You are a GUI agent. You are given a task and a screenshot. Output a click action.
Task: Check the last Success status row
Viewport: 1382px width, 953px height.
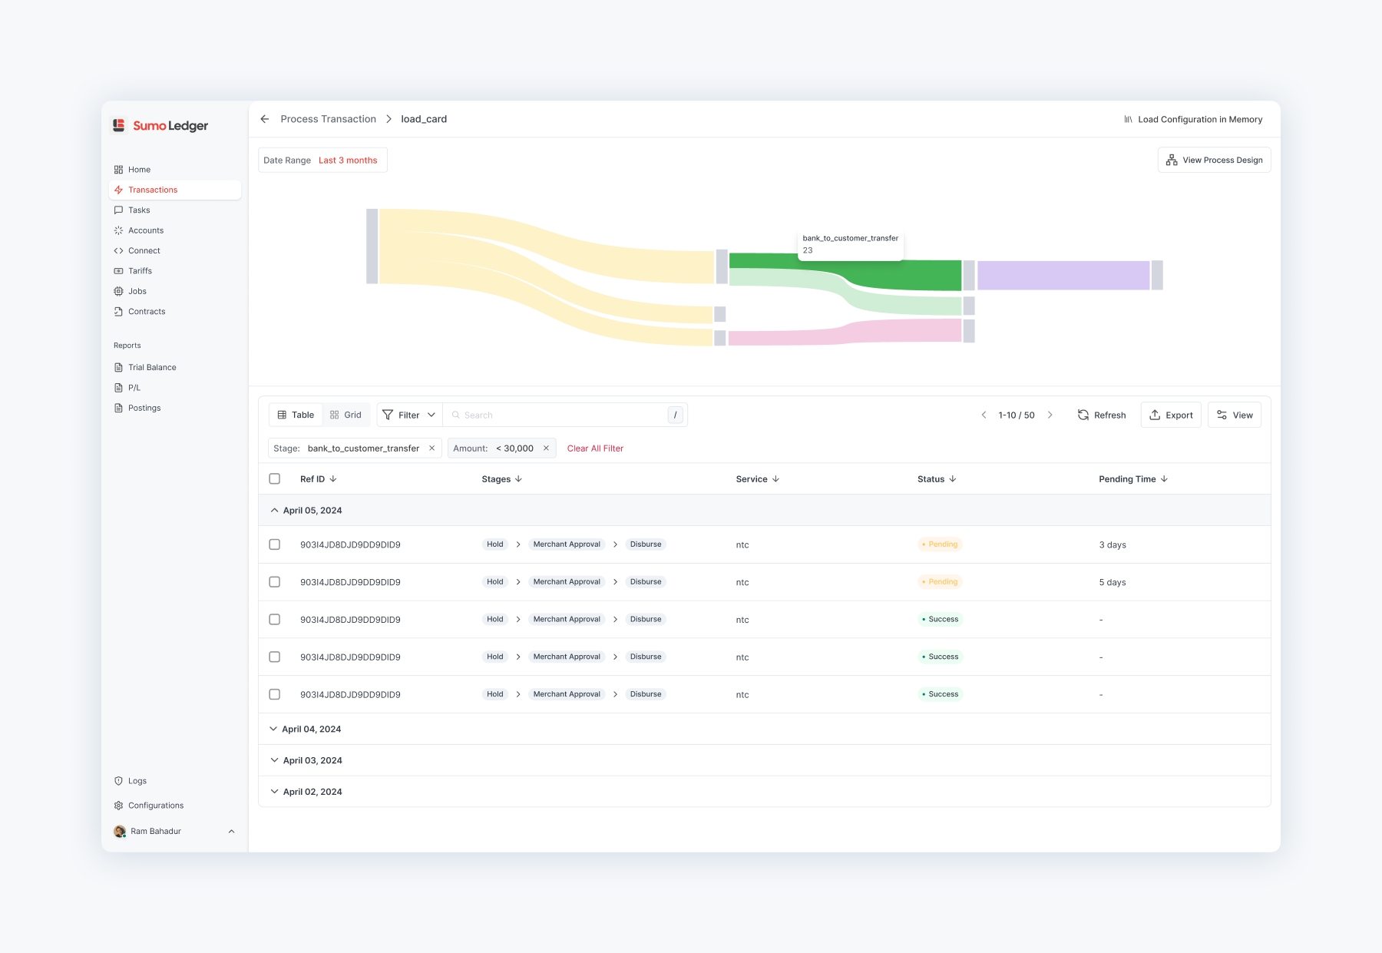275,695
